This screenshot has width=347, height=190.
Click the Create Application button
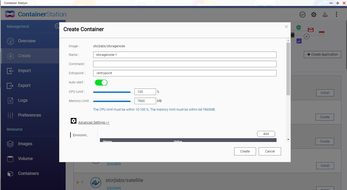[x=322, y=55]
